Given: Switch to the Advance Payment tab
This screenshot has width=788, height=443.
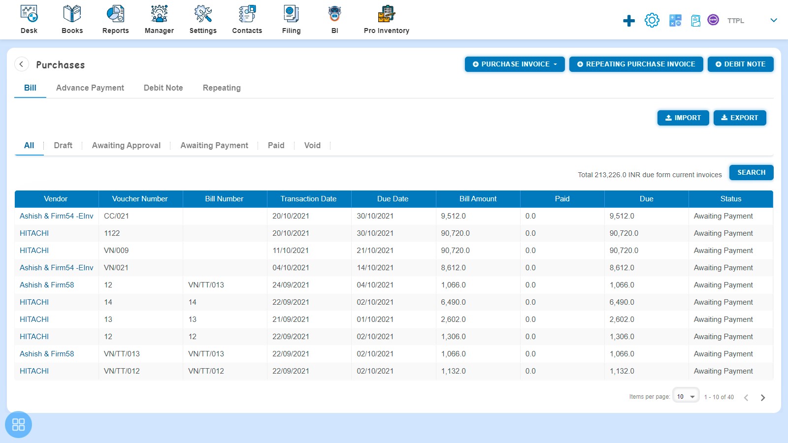Looking at the screenshot, I should pyautogui.click(x=90, y=88).
